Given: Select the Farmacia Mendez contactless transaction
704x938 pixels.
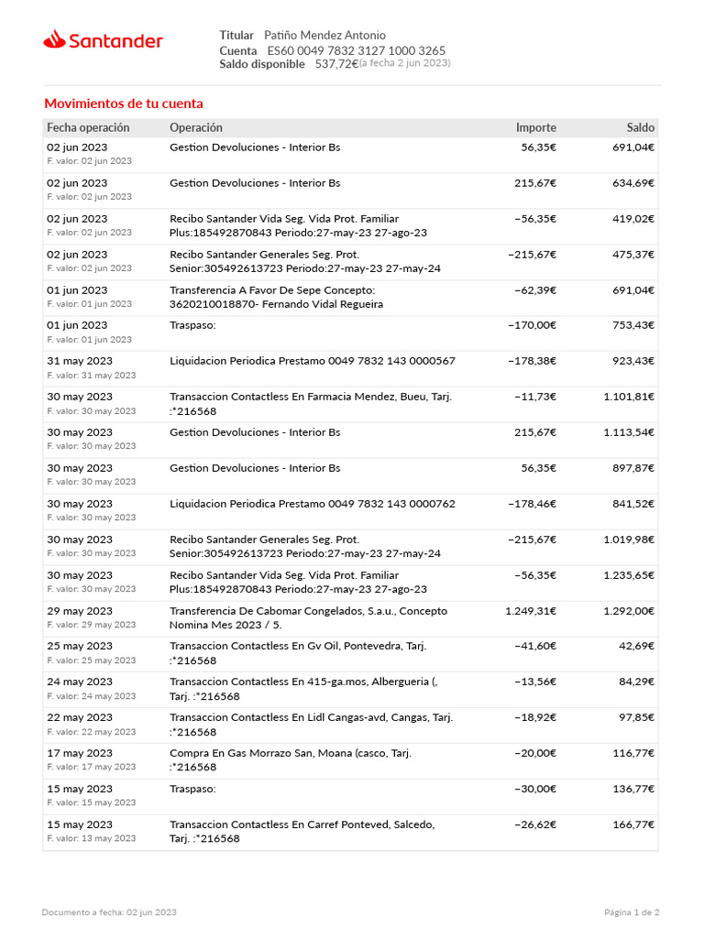Looking at the screenshot, I should click(351, 404).
